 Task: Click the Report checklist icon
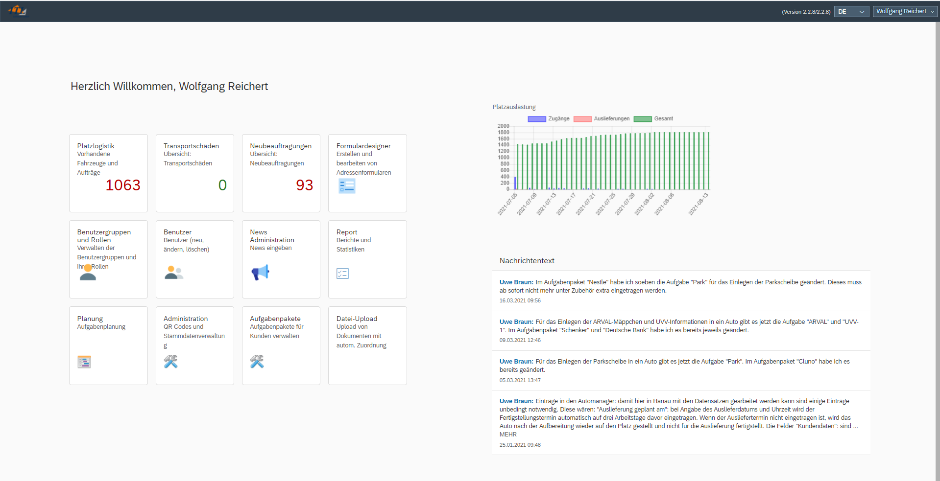click(342, 274)
